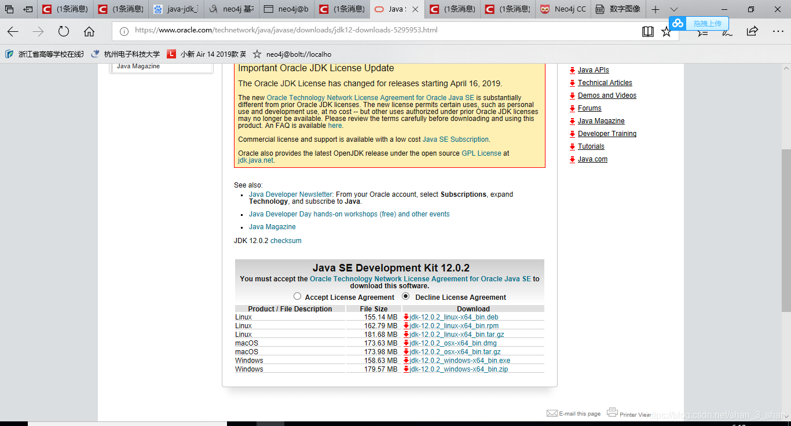The height and width of the screenshot is (426, 791).
Task: Open the Share page icon
Action: (x=752, y=31)
